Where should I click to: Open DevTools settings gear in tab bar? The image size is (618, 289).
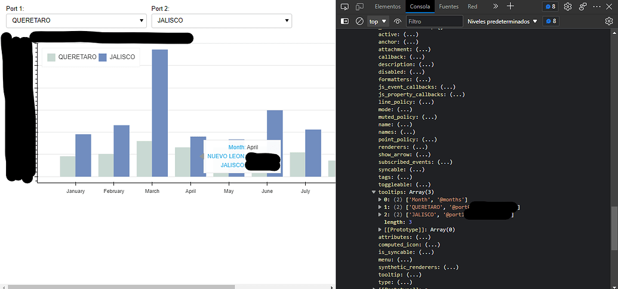(568, 7)
